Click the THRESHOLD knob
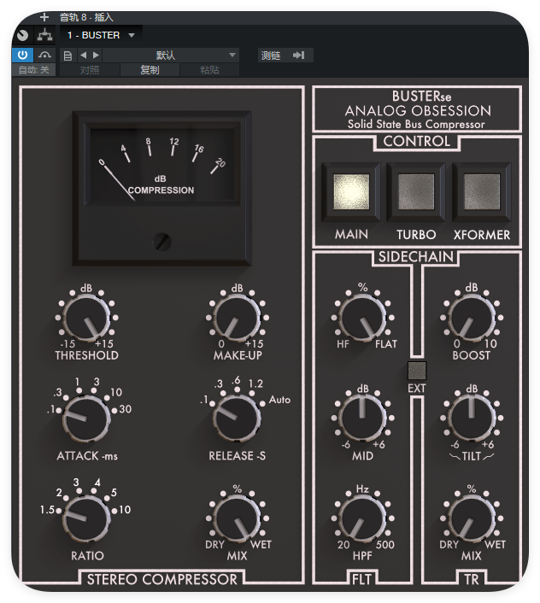The width and height of the screenshot is (540, 603). [86, 318]
